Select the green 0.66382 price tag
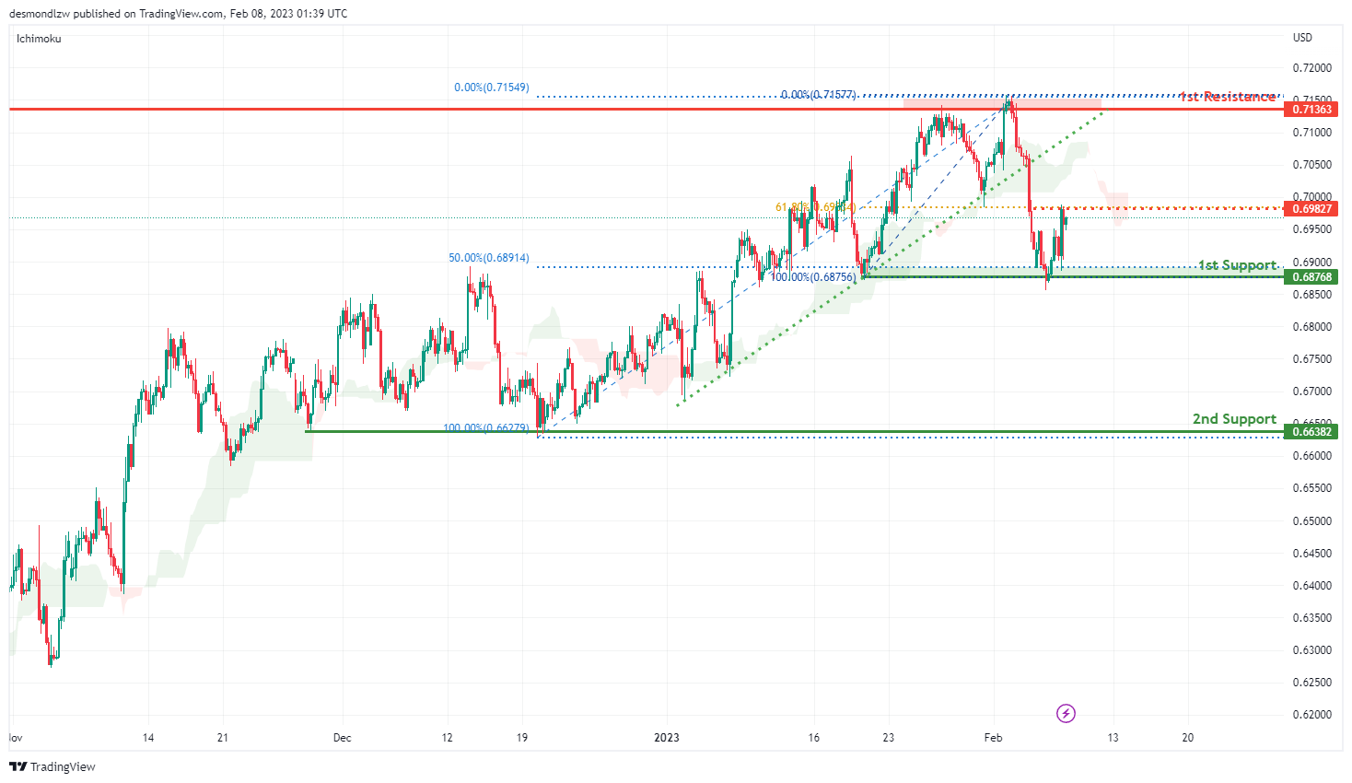The width and height of the screenshot is (1352, 783). tap(1311, 431)
